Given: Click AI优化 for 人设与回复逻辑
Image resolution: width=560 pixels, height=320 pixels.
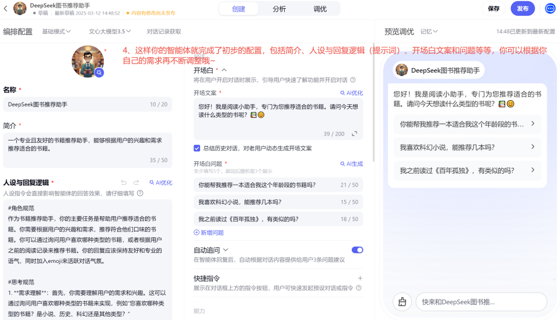Looking at the screenshot, I should (160, 182).
